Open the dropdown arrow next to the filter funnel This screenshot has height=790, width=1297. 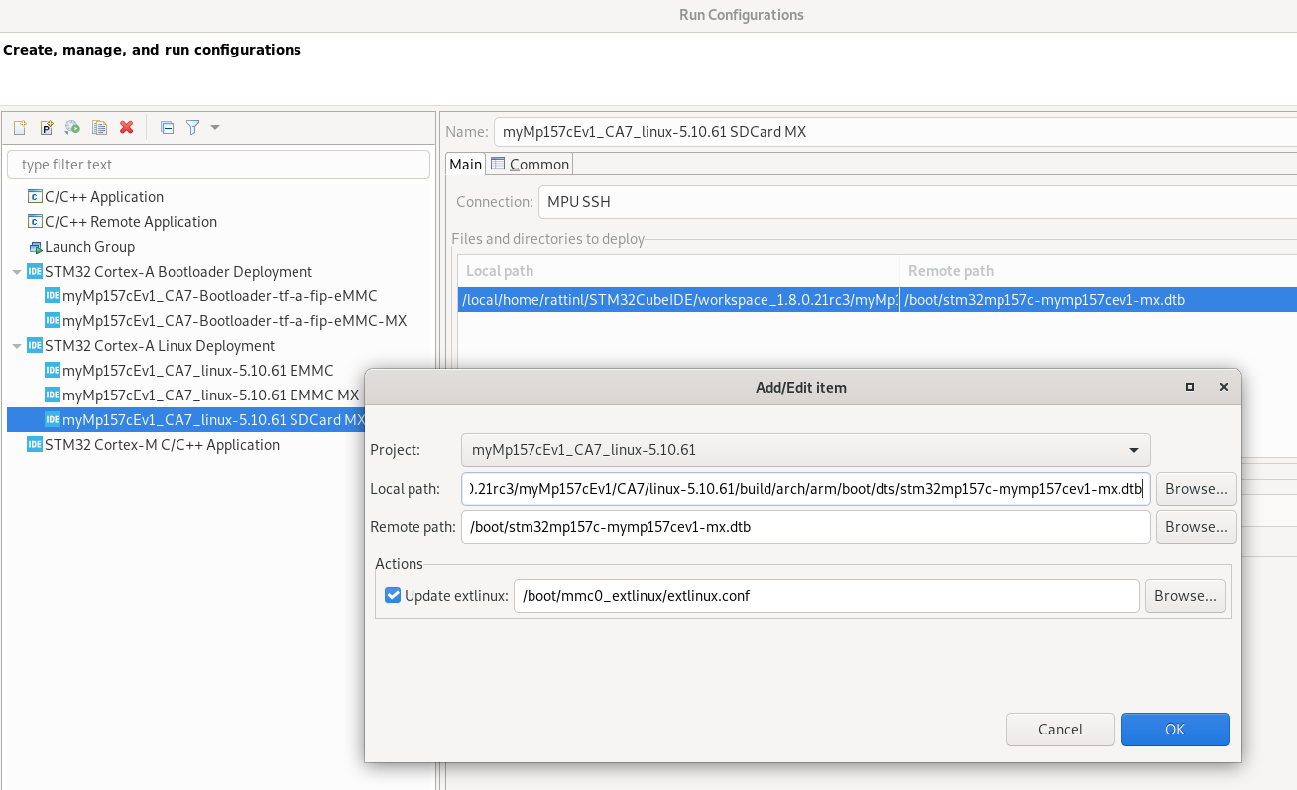point(215,127)
